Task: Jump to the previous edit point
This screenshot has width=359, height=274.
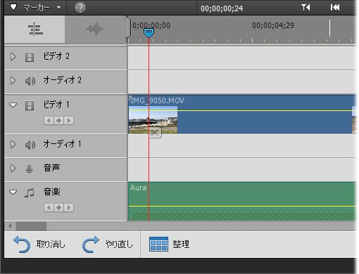Action: (x=335, y=8)
